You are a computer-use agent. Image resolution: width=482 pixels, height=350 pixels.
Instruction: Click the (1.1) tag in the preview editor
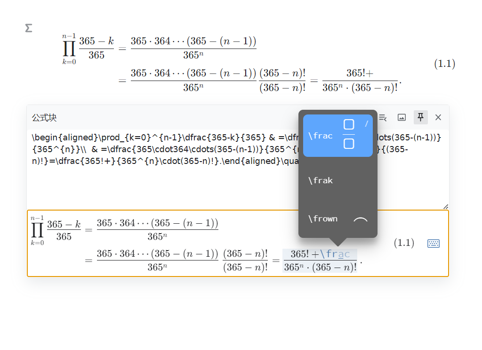pyautogui.click(x=403, y=243)
